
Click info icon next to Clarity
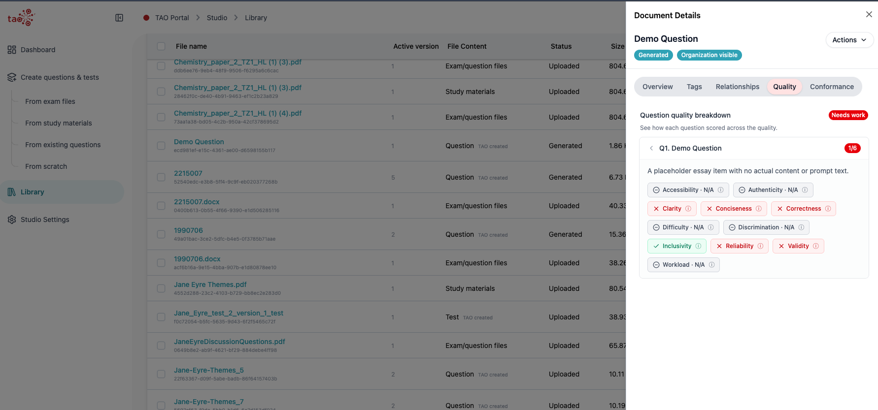click(688, 209)
